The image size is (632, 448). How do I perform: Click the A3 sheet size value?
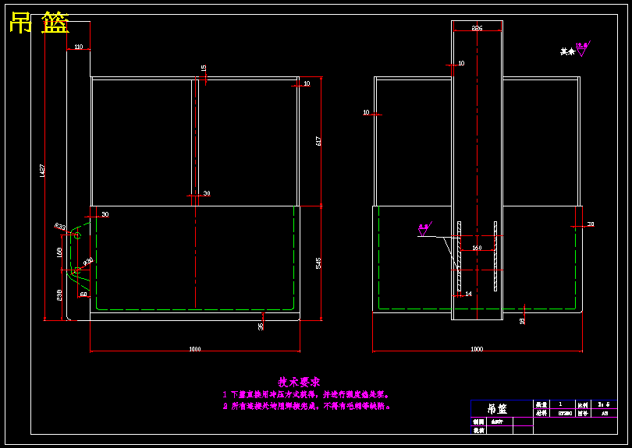[605, 413]
